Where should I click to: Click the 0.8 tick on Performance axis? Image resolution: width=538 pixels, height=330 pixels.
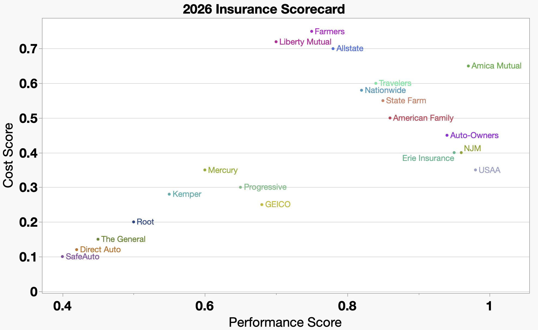tap(347, 306)
